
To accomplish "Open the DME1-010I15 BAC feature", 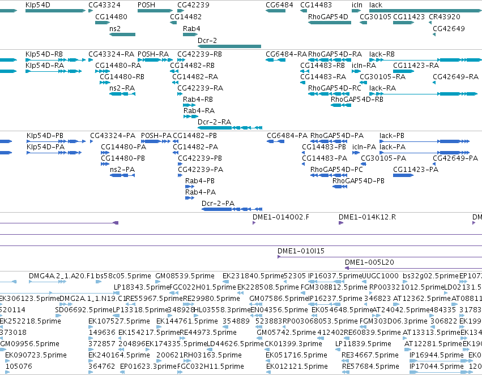I will click(x=379, y=257).
